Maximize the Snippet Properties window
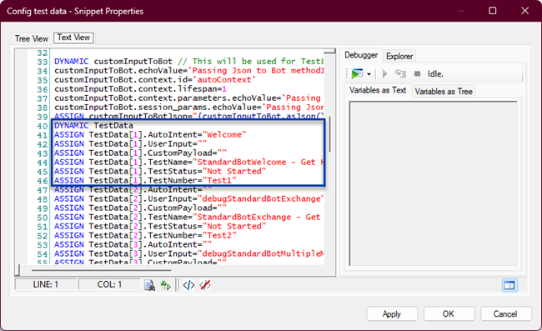This screenshot has height=331, width=542. (x=493, y=11)
